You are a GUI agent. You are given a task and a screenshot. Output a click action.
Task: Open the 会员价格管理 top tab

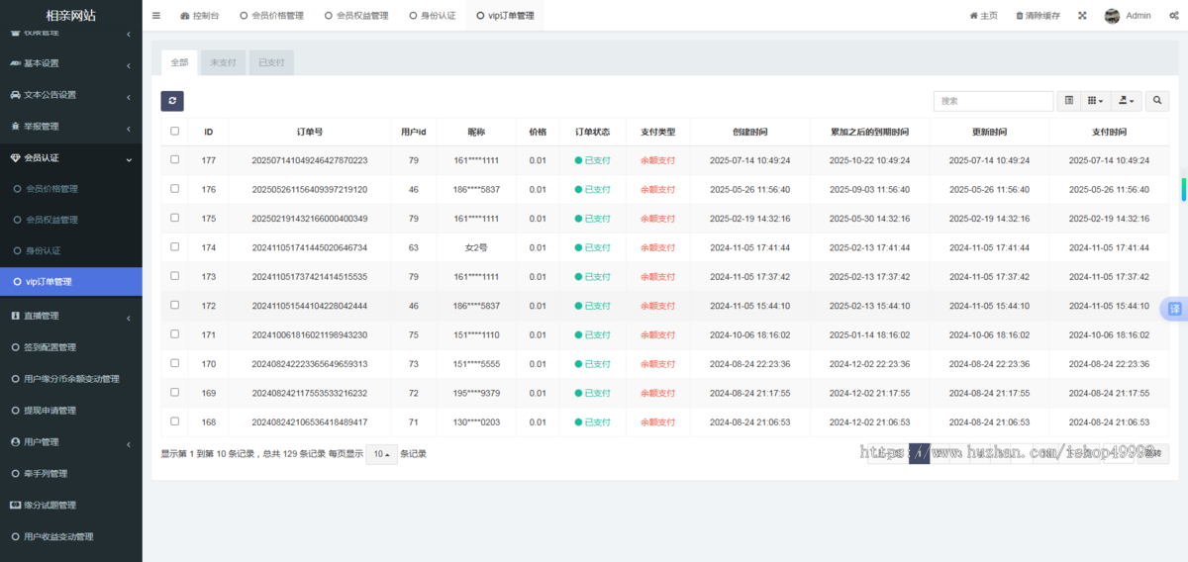click(x=270, y=16)
